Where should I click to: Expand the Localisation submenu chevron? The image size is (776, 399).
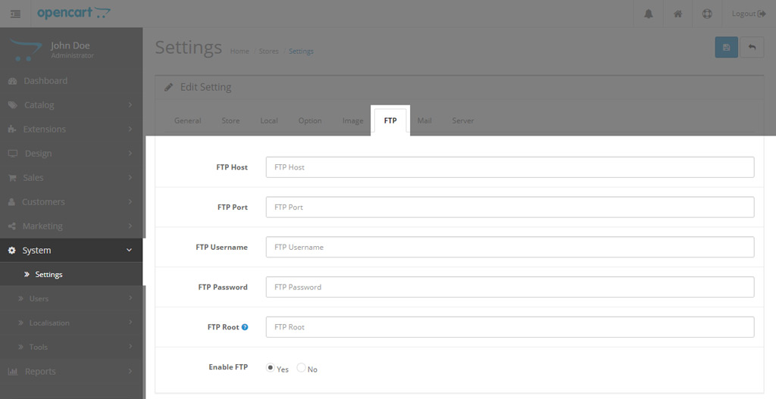130,322
